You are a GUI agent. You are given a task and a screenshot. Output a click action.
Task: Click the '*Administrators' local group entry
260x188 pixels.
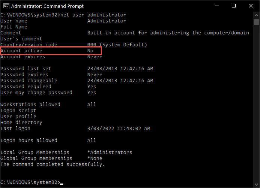(x=109, y=152)
